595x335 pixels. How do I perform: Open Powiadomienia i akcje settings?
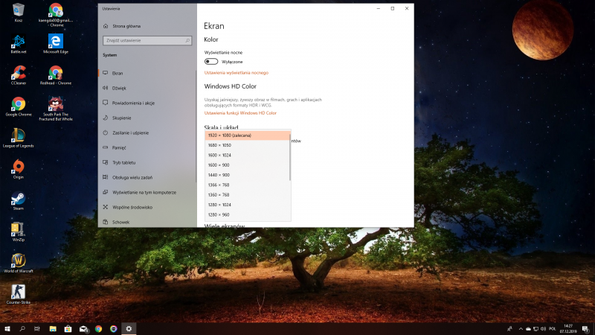(x=132, y=103)
